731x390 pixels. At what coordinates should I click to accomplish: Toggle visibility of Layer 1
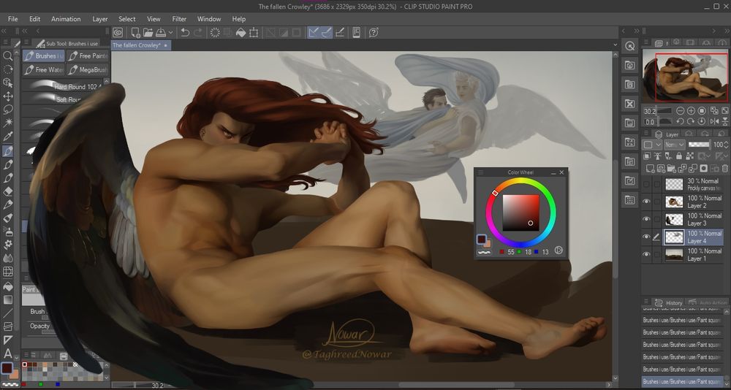(646, 254)
